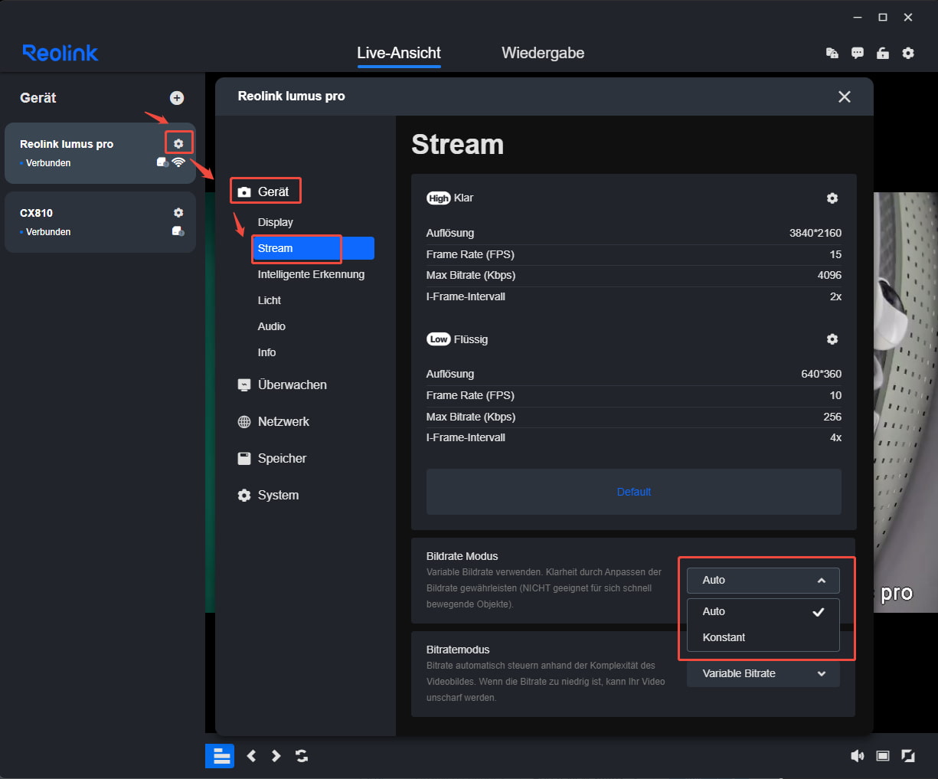Go to previous page arrow
This screenshot has width=938, height=779.
251,756
